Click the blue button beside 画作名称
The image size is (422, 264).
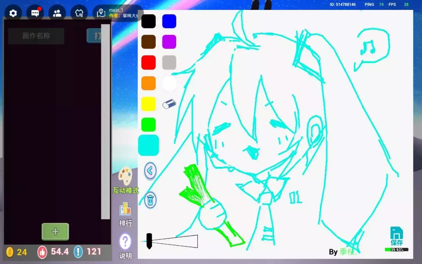click(x=94, y=36)
